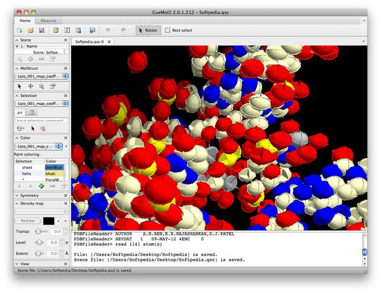Enable Rect select mode
The width and height of the screenshot is (381, 293).
pyautogui.click(x=178, y=30)
